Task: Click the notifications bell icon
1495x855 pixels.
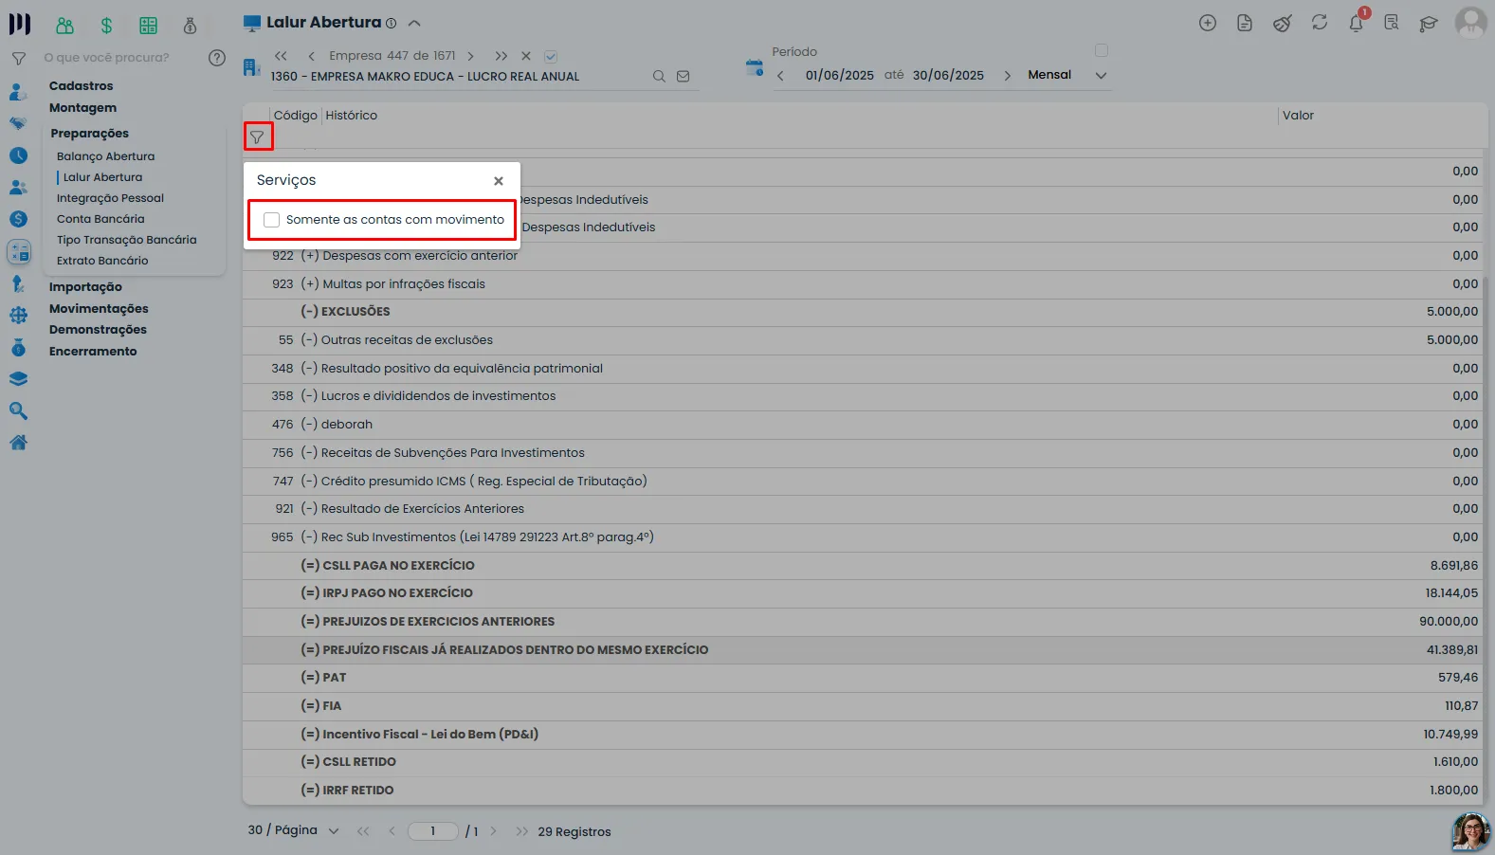Action: (x=1357, y=23)
